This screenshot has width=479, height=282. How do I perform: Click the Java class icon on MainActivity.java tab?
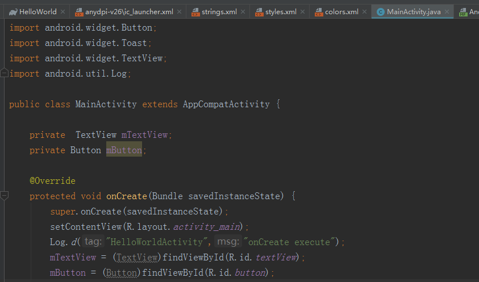[381, 11]
